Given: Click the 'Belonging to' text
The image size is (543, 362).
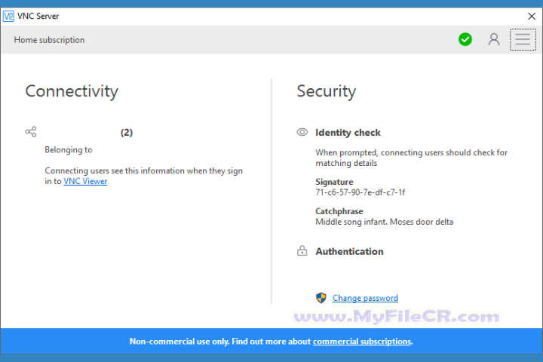Looking at the screenshot, I should click(x=69, y=150).
